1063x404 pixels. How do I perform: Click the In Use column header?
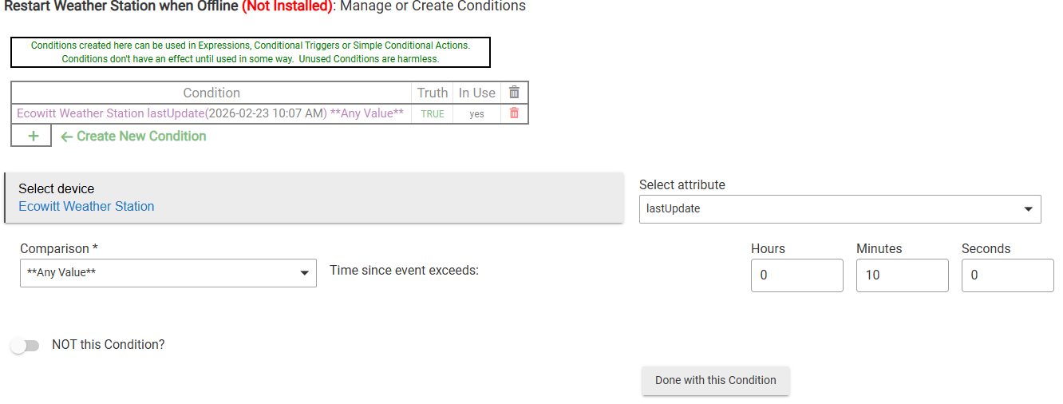tap(476, 93)
